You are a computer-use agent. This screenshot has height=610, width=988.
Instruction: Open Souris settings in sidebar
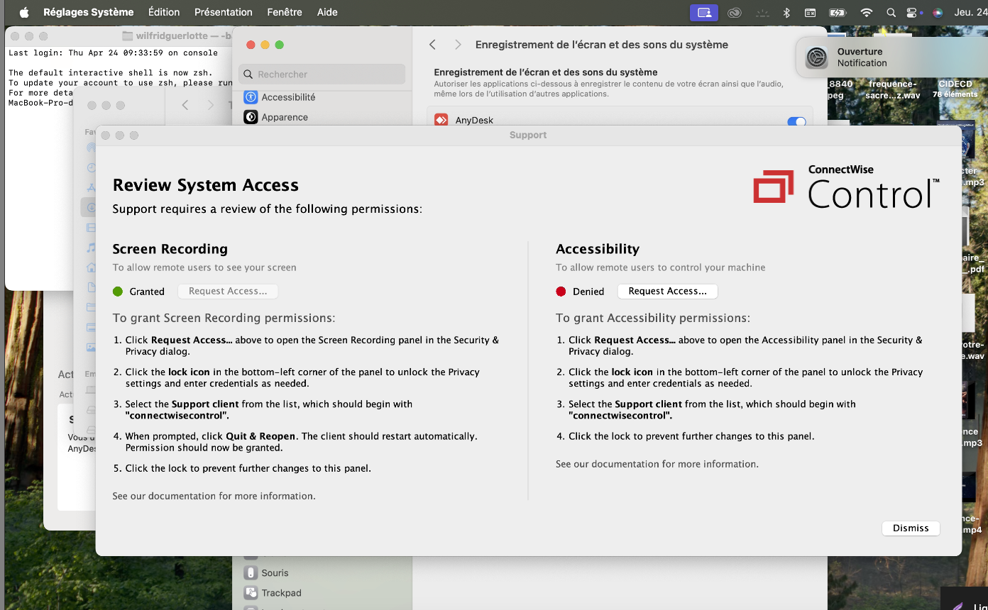[251, 573]
